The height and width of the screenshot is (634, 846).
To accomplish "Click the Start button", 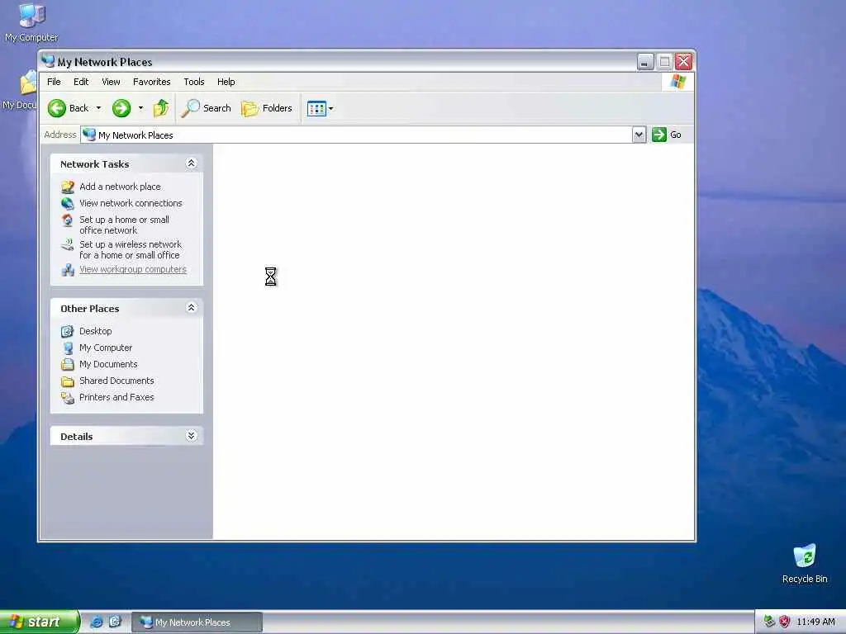I will click(40, 622).
